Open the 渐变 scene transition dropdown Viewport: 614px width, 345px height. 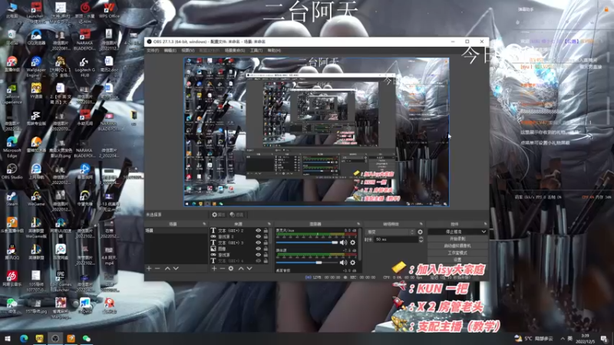click(x=390, y=232)
